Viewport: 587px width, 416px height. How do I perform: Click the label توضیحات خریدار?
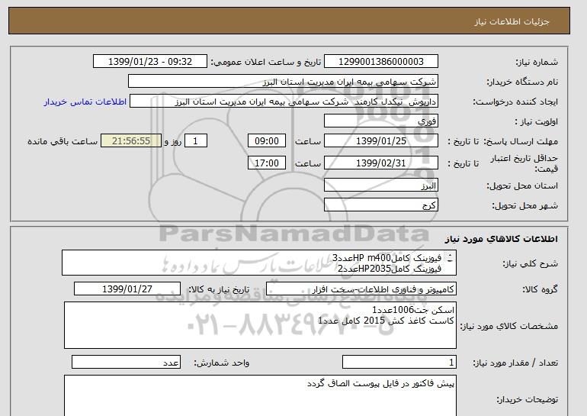click(527, 399)
